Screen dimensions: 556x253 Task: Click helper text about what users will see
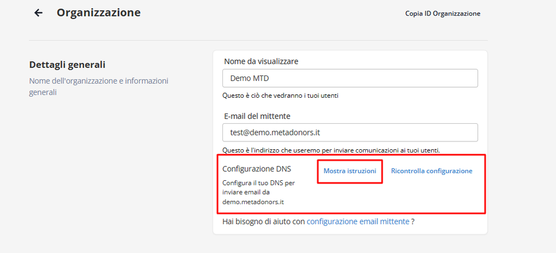point(280,95)
